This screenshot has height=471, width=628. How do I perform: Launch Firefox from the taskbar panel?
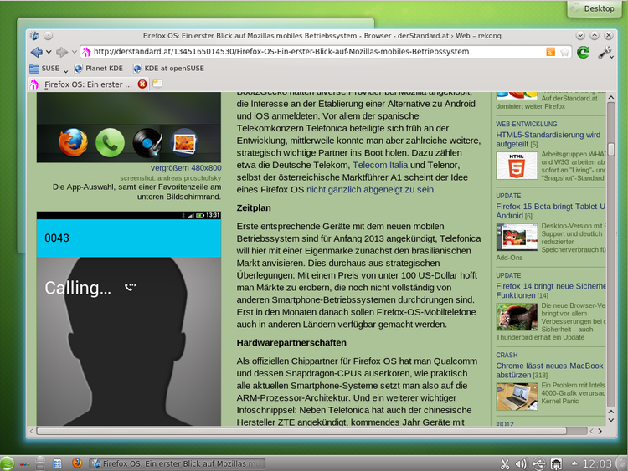click(x=77, y=463)
